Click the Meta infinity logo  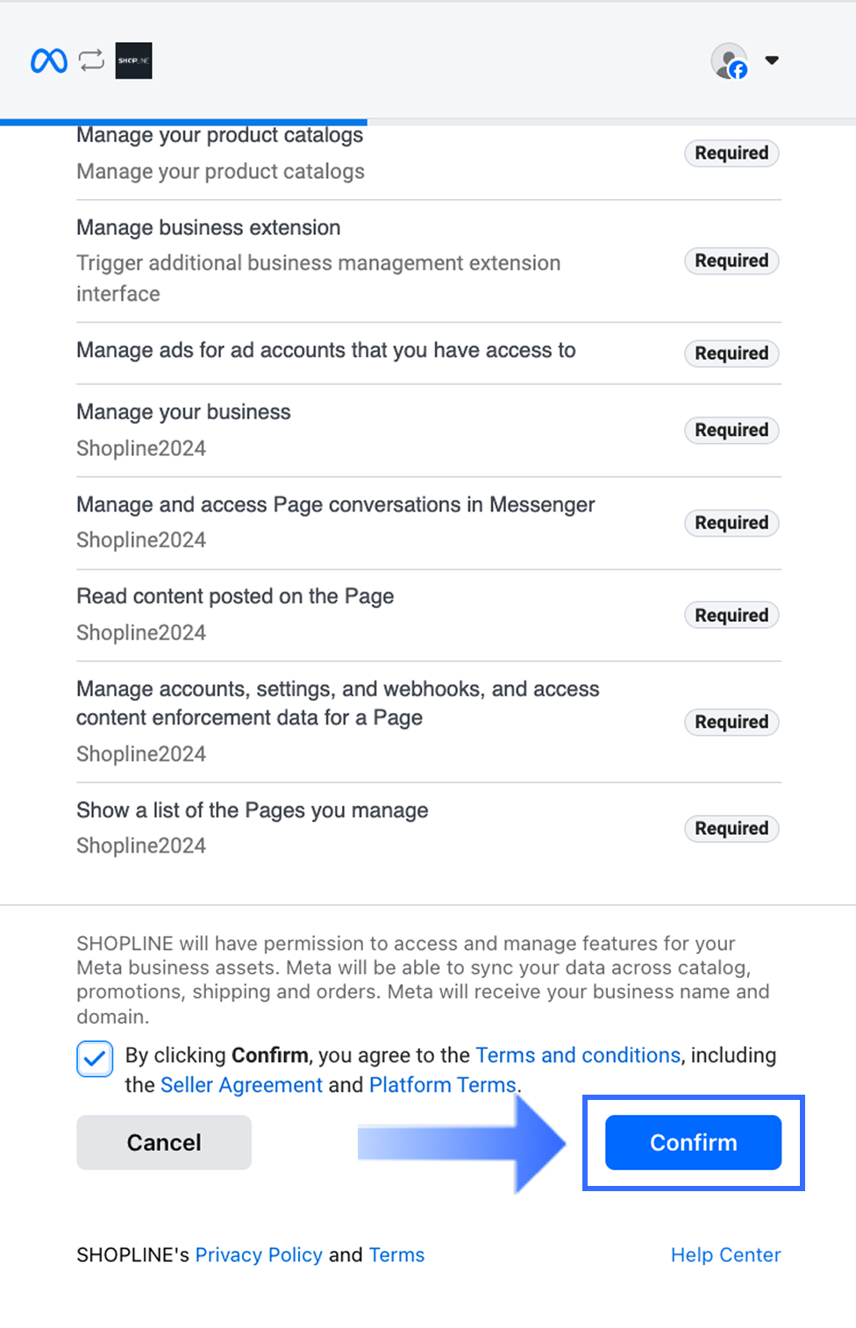coord(49,61)
